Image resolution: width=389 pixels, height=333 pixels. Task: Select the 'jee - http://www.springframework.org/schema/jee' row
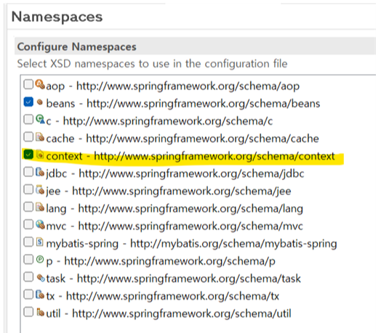coord(169,191)
